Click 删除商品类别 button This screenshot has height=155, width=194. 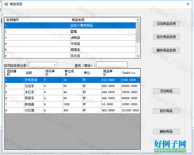[x=166, y=50]
